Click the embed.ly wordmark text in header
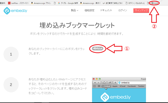This screenshot has height=103, width=168. pos(19,11)
